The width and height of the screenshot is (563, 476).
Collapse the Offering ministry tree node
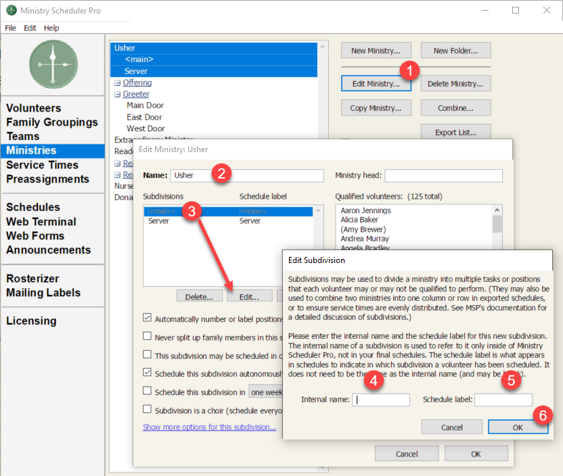(x=117, y=83)
